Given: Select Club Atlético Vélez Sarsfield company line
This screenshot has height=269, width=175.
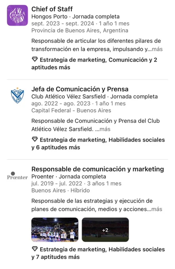Looking at the screenshot, I should coord(95,97).
